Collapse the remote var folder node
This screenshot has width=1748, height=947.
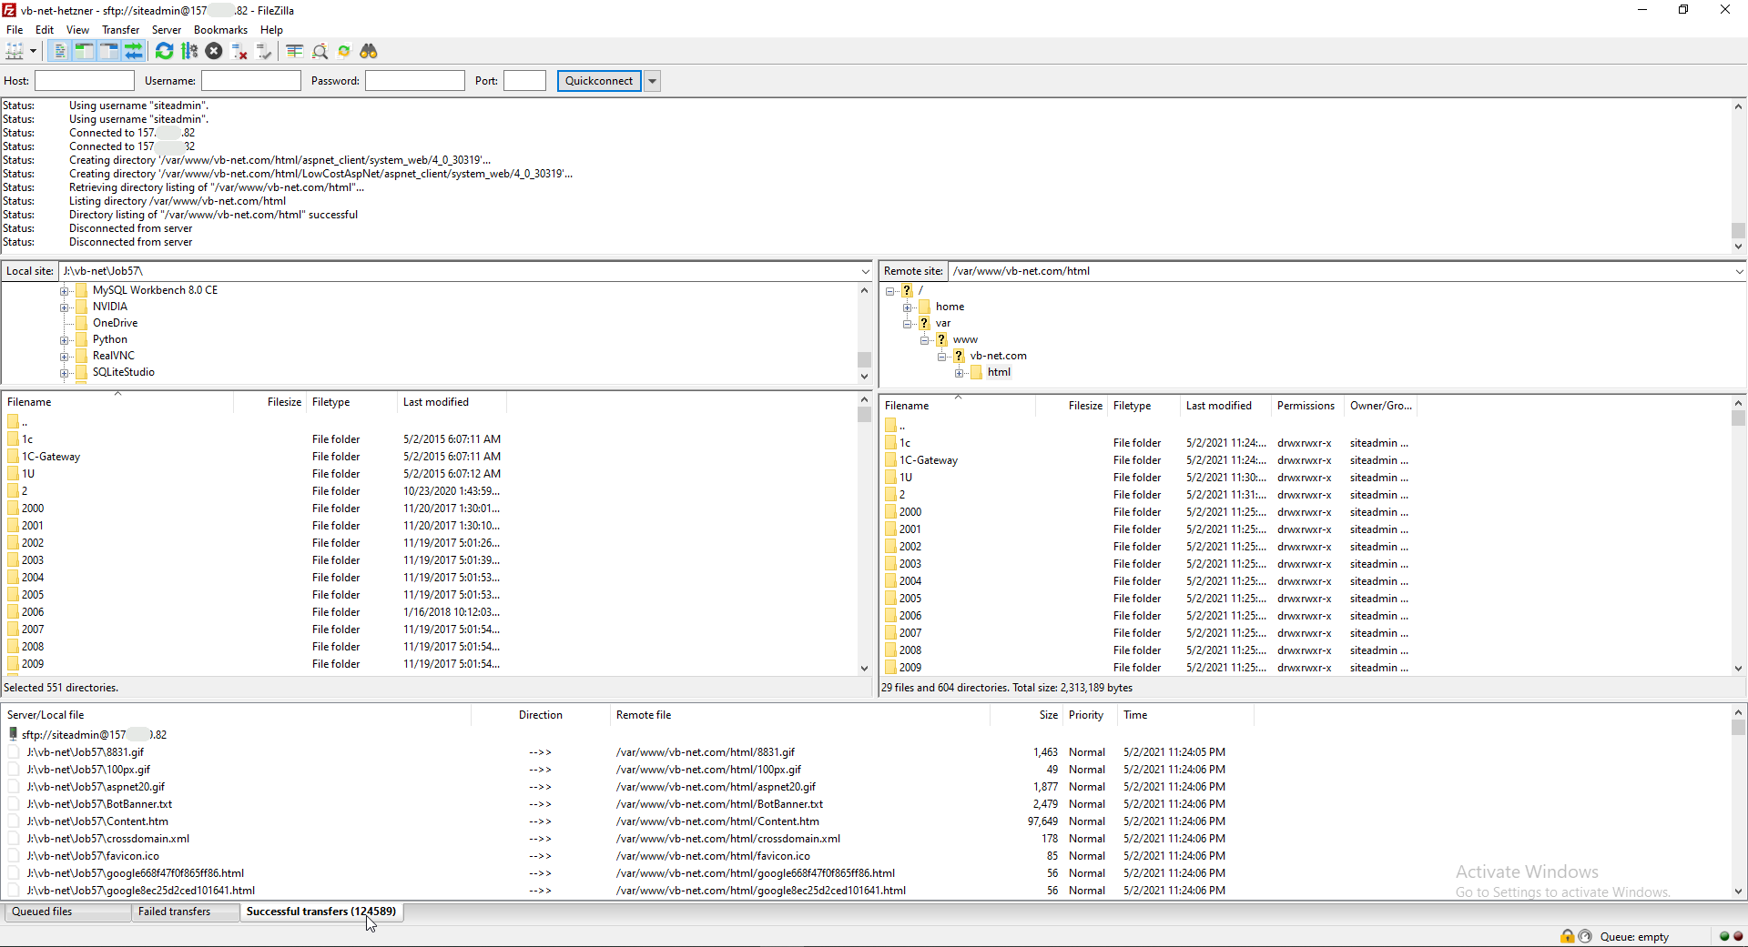click(908, 324)
